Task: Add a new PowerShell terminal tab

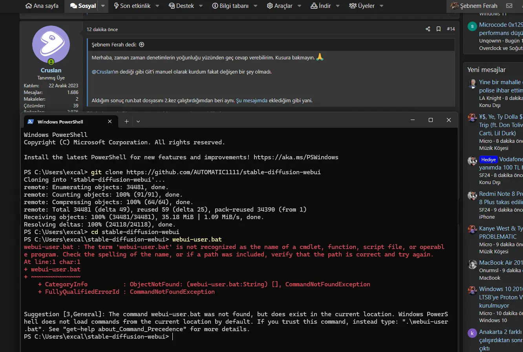Action: pyautogui.click(x=126, y=122)
